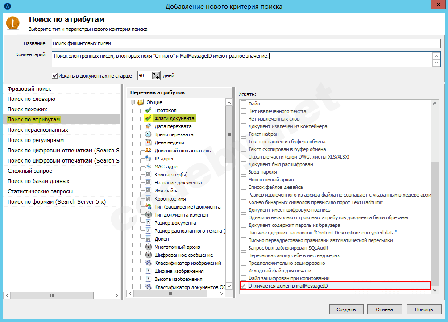Click the Отмена button
448x322 pixels.
(384, 309)
